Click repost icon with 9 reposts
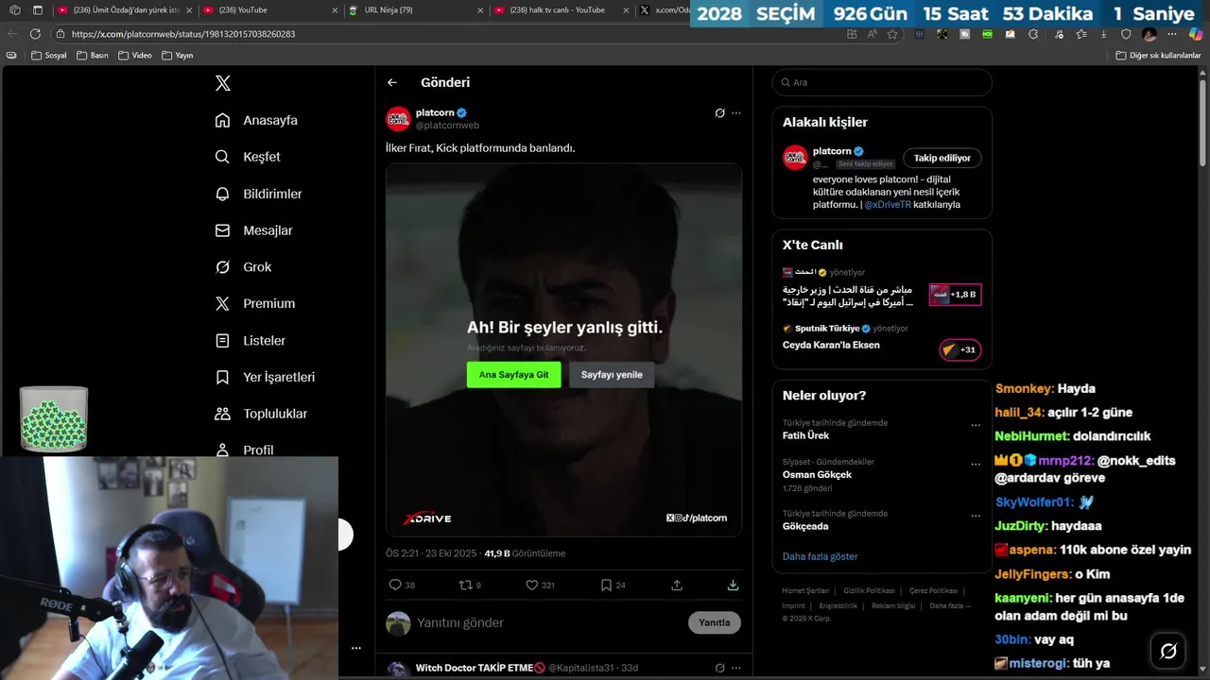The width and height of the screenshot is (1210, 680). click(465, 585)
